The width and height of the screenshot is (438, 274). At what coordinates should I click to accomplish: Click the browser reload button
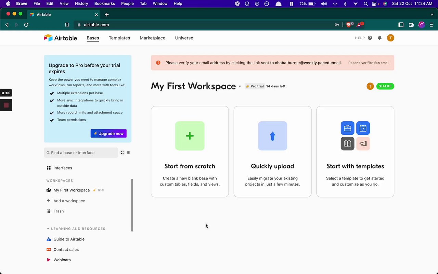pyautogui.click(x=26, y=25)
